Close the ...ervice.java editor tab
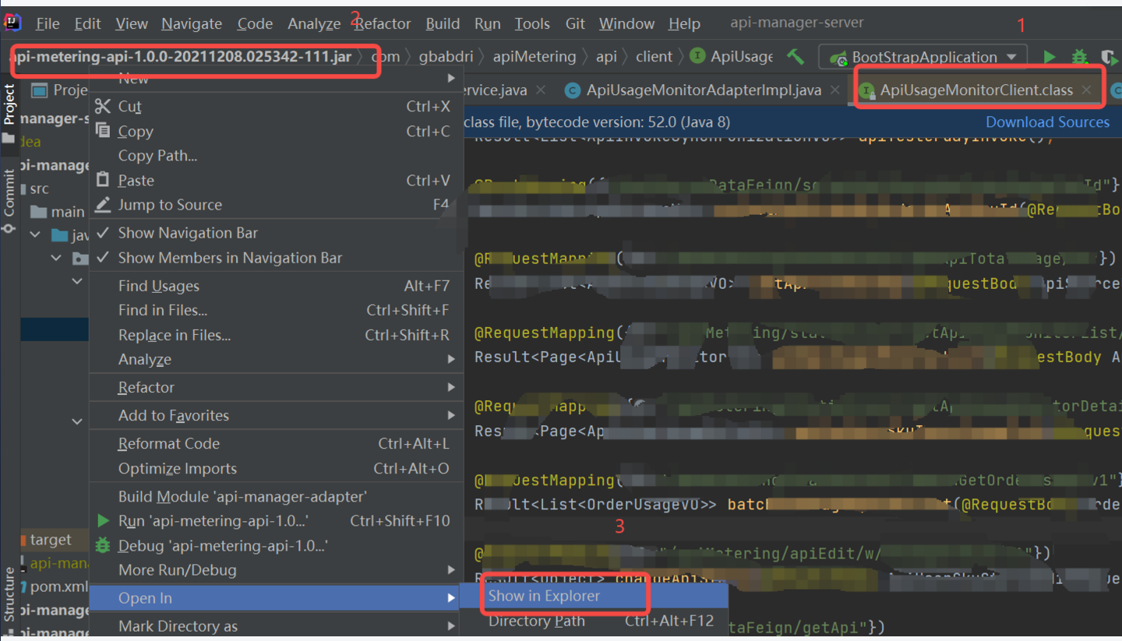The image size is (1122, 641). click(541, 90)
